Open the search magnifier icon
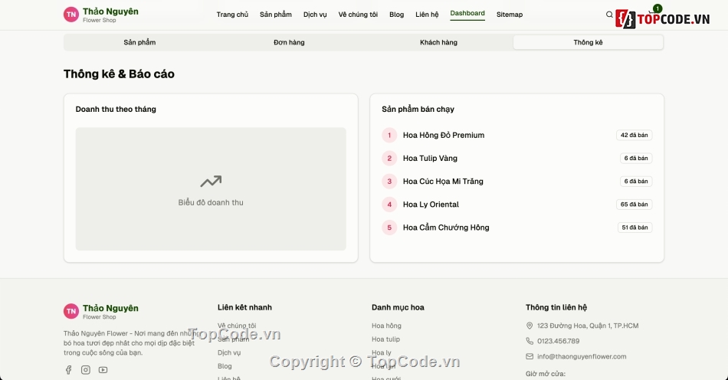 [x=609, y=15]
